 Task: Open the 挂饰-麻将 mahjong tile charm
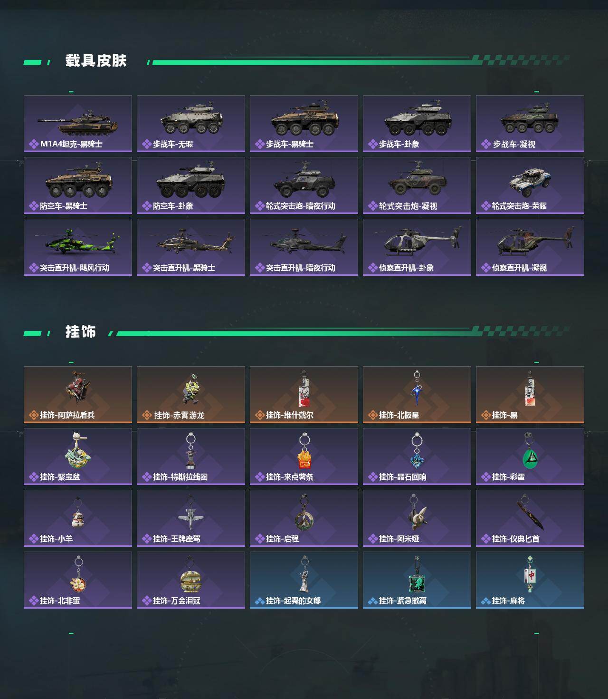click(x=530, y=580)
